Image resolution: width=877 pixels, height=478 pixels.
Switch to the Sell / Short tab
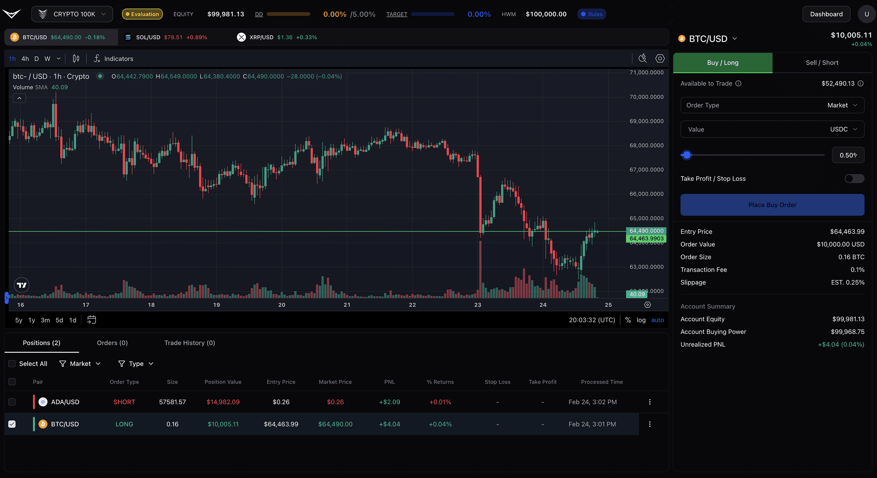[x=822, y=62]
